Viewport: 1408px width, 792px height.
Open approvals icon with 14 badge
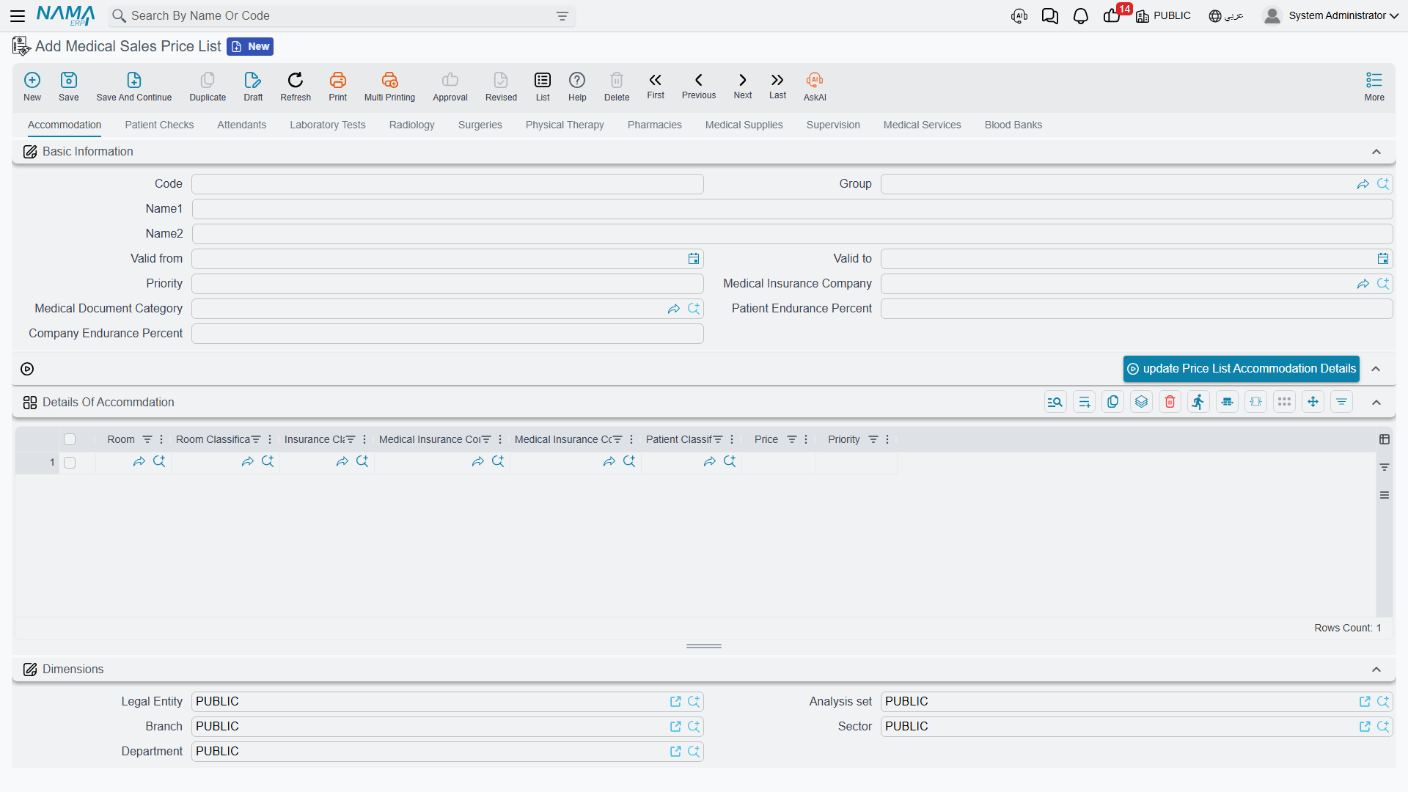(1112, 15)
